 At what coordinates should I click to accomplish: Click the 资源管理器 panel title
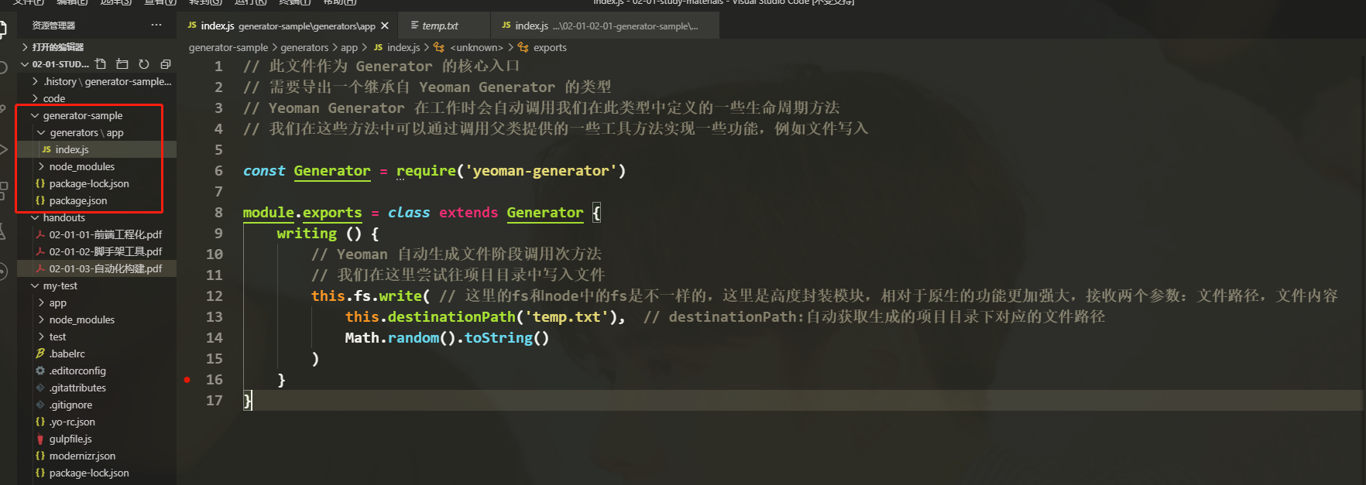click(53, 26)
